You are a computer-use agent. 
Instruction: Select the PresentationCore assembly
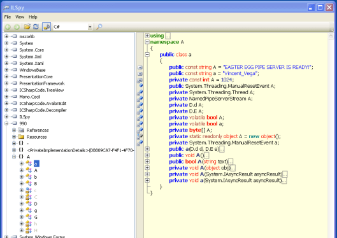pyautogui.click(x=36, y=76)
